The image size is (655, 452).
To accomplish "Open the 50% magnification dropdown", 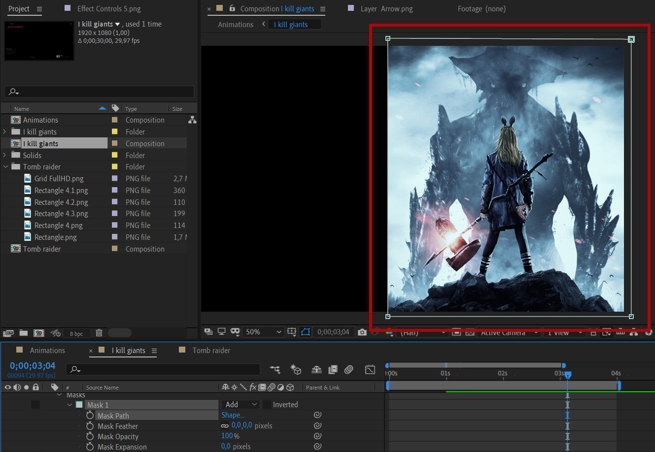I will pyautogui.click(x=264, y=332).
